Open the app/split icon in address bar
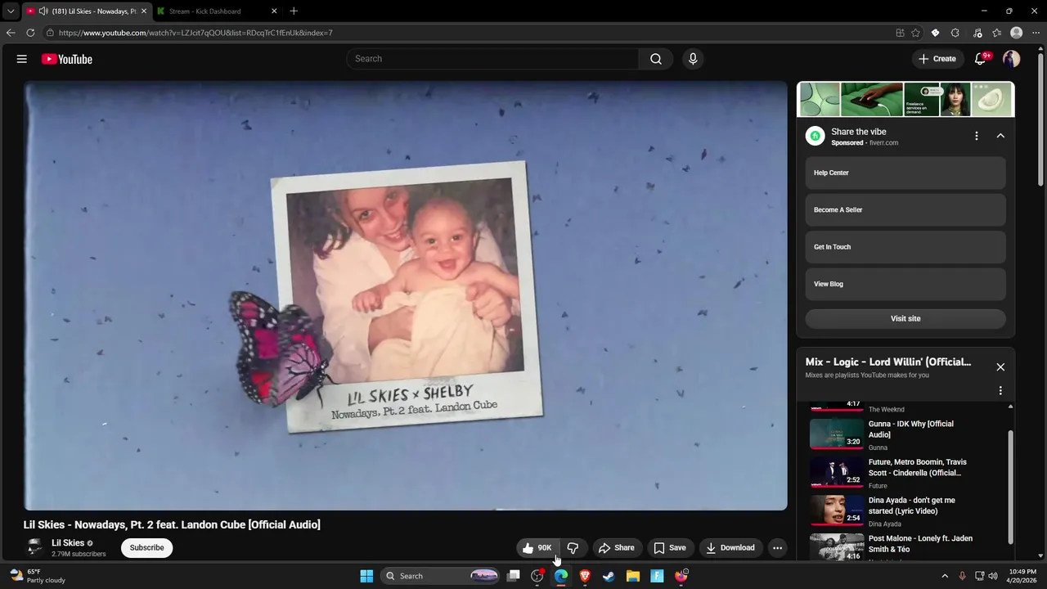The width and height of the screenshot is (1047, 589). [x=900, y=33]
